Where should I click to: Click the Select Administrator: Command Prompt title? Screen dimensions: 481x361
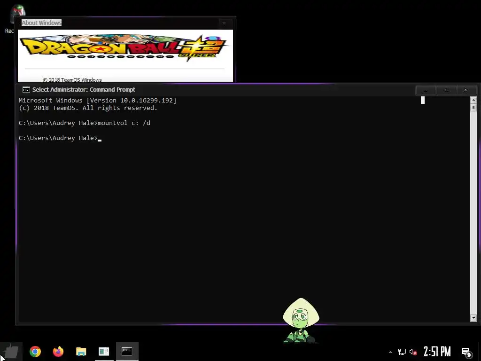tap(84, 90)
